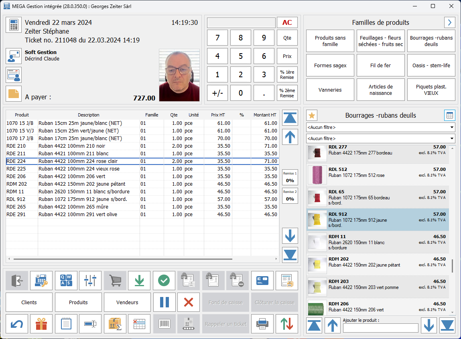Screen dimensions: 461x339
Task: Show next product families with the chevron
Action: coord(449,22)
